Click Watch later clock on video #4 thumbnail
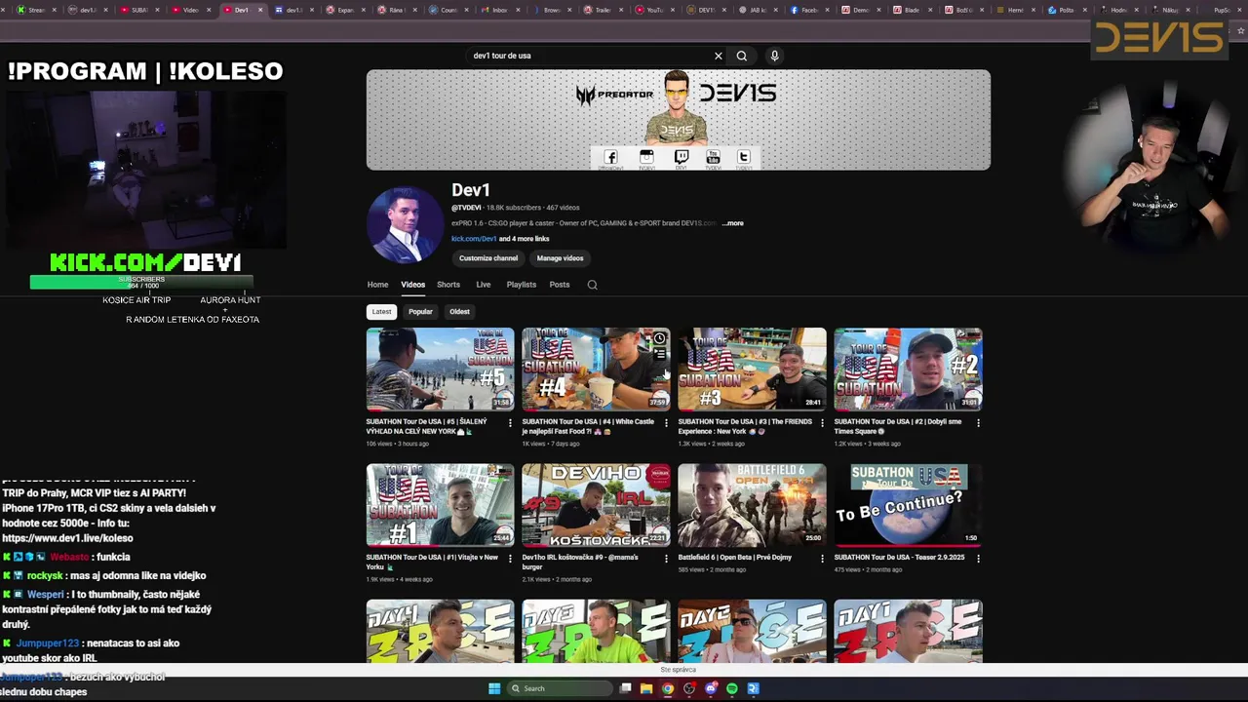The width and height of the screenshot is (1248, 702). (660, 339)
